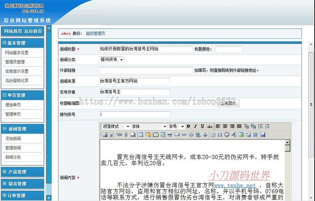Image resolution: width=315 pixels, height=201 pixels.
Task: Click sidebar scroll-up arrow button
Action: [x=49, y=28]
